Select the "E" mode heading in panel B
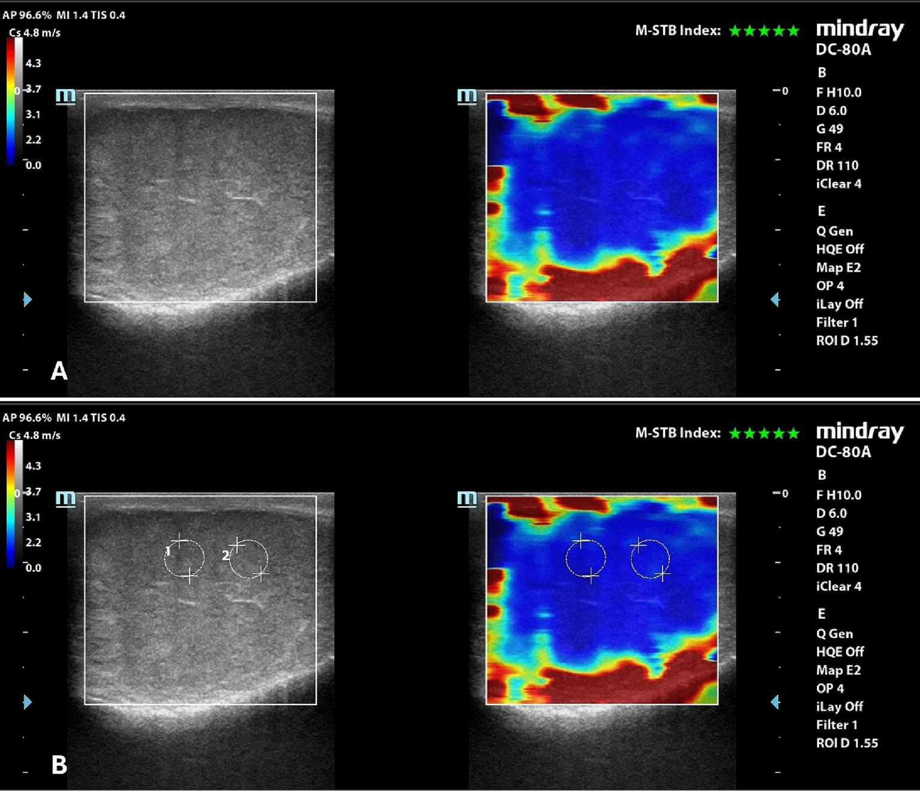 pyautogui.click(x=822, y=614)
